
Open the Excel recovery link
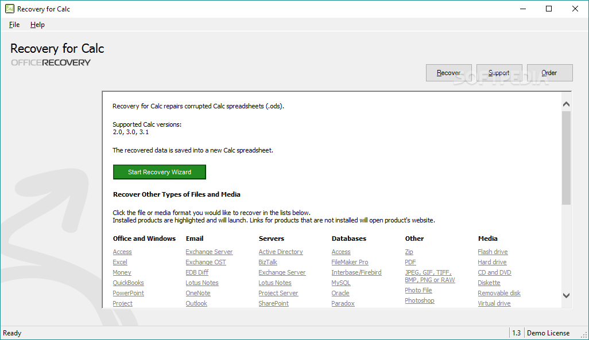pyautogui.click(x=120, y=262)
